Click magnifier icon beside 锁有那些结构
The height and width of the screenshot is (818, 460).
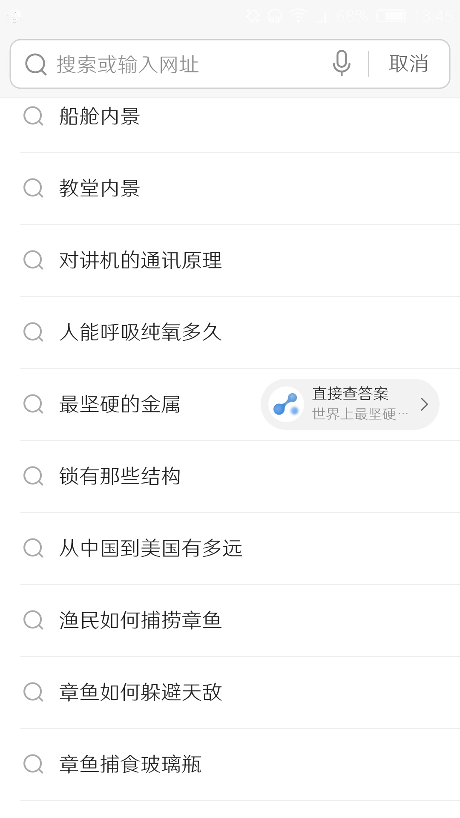(33, 476)
